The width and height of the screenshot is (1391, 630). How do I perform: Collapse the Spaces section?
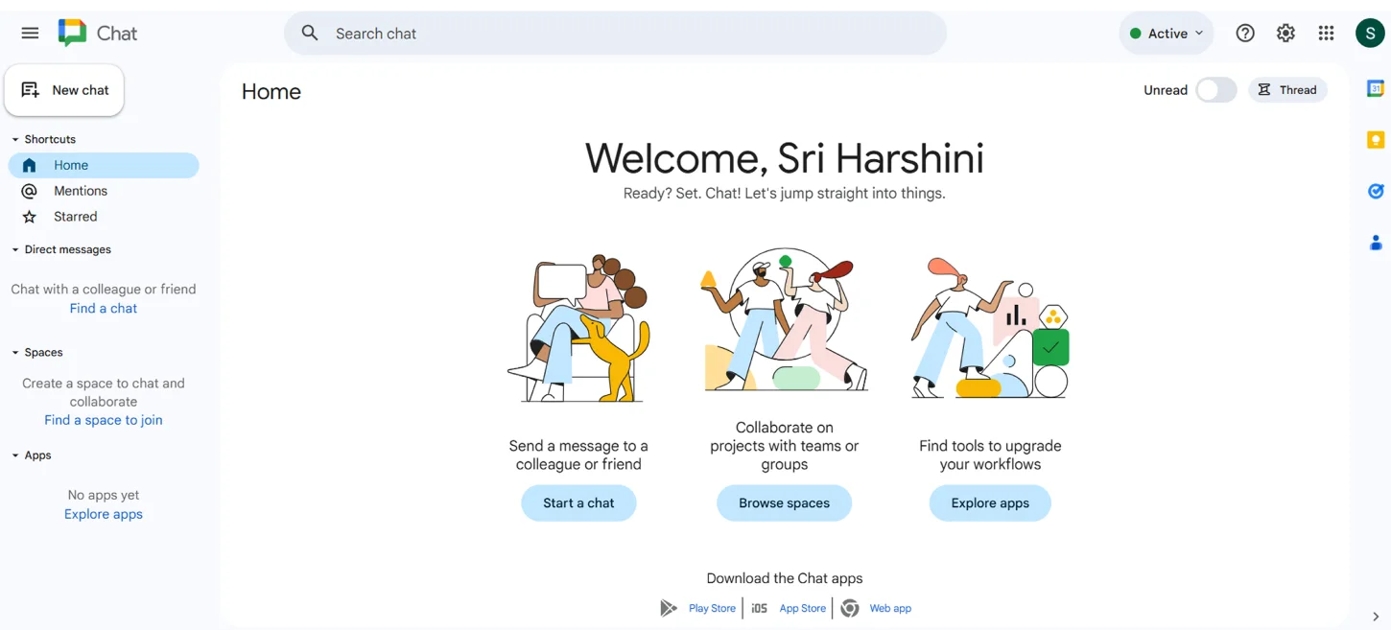pos(14,352)
